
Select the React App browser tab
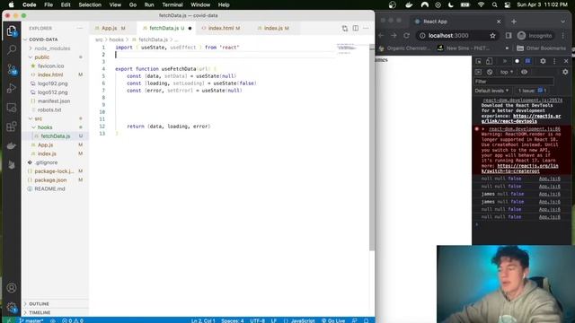[457, 22]
